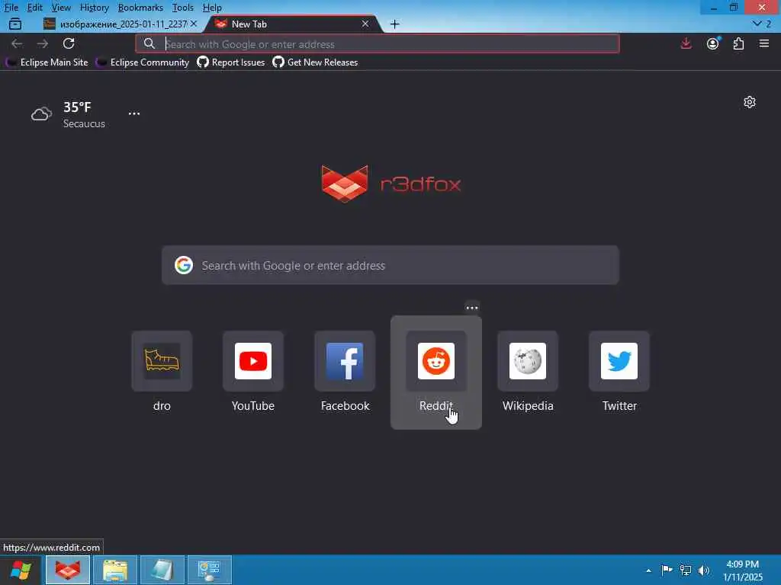
Task: Open new tab personalize settings gear
Action: pyautogui.click(x=750, y=102)
